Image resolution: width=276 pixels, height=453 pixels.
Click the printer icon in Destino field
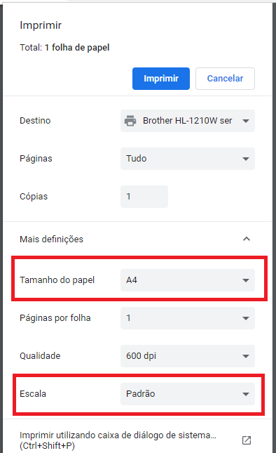click(130, 121)
